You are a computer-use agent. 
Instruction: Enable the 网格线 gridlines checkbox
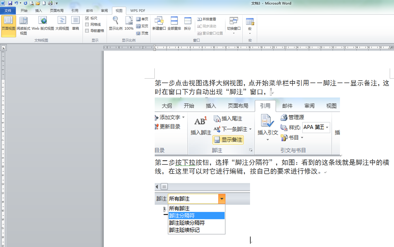(x=87, y=24)
